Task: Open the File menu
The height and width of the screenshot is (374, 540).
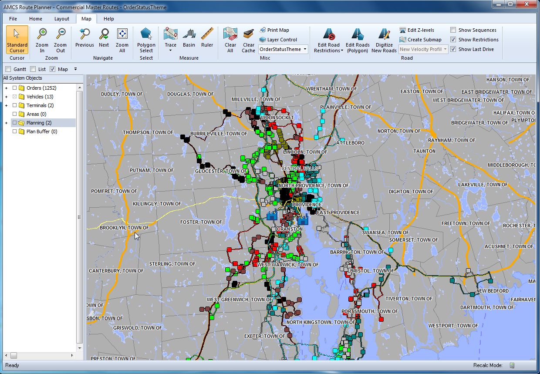Action: (13, 19)
